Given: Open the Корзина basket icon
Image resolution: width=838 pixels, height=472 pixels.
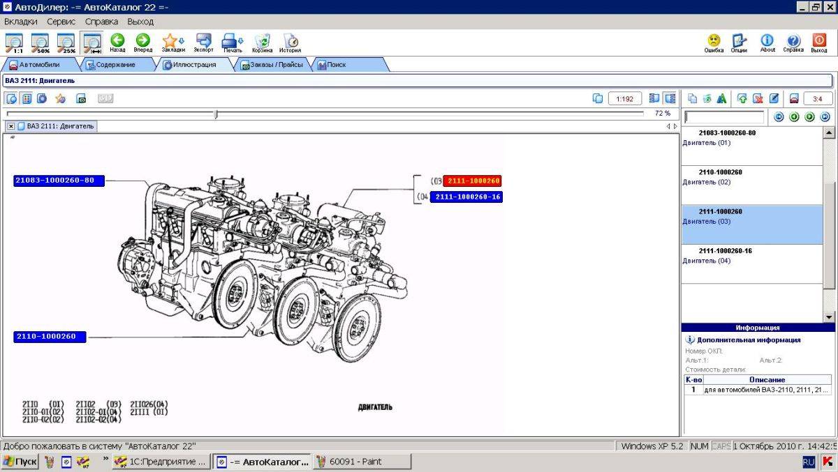Looking at the screenshot, I should point(263,40).
